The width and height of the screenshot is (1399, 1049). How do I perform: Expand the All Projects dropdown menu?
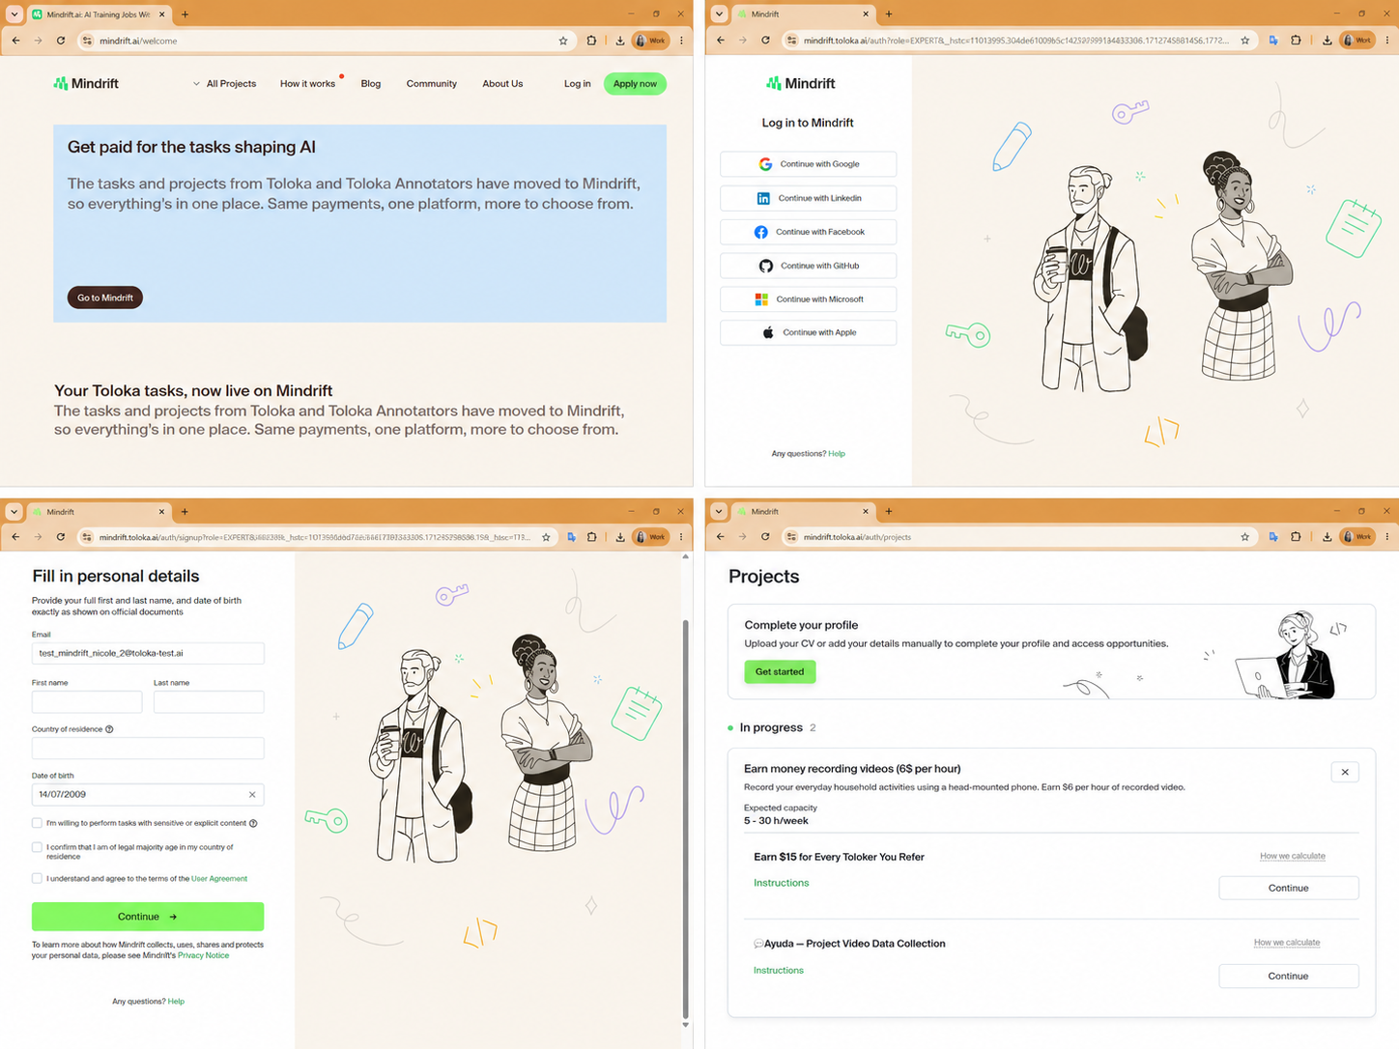coord(224,84)
